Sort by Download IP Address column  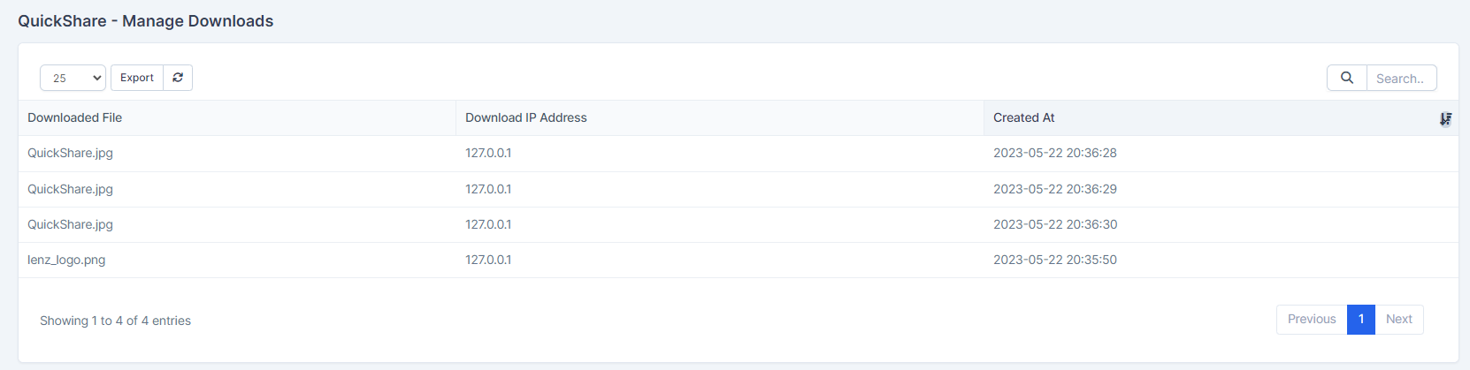[526, 117]
